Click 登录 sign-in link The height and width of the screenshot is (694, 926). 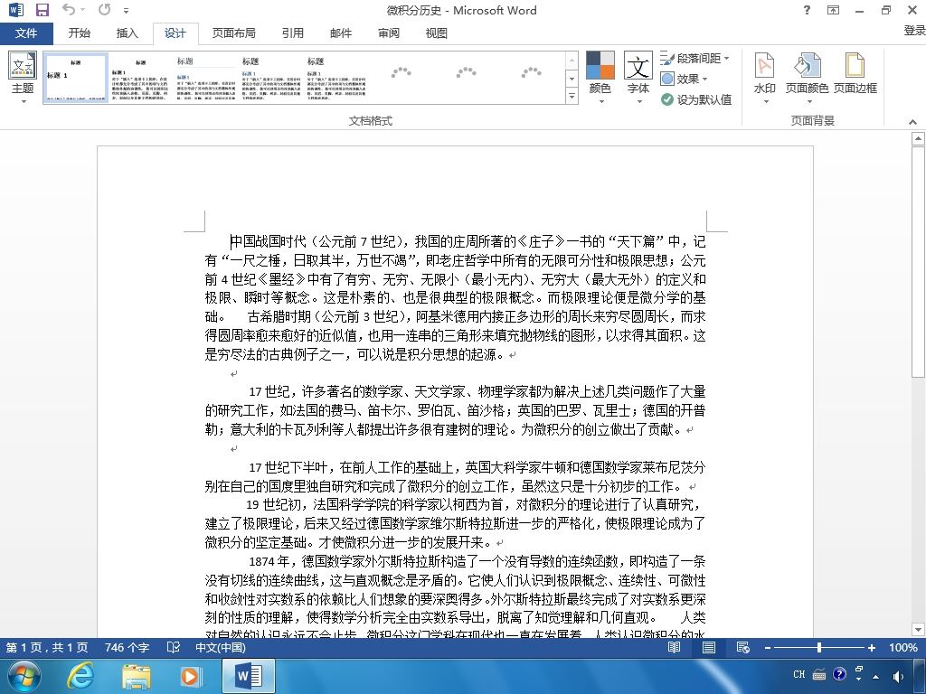click(914, 30)
